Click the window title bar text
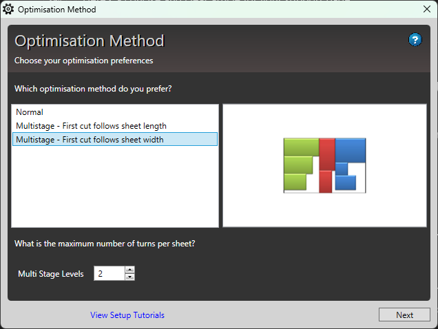438x329 pixels. click(x=57, y=10)
